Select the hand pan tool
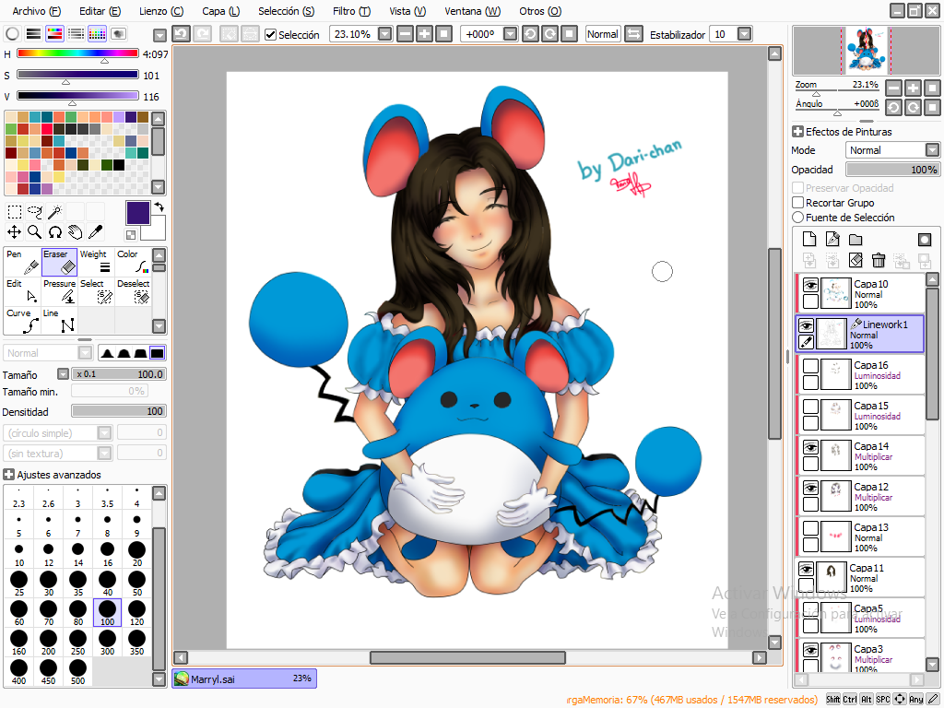 (x=75, y=231)
